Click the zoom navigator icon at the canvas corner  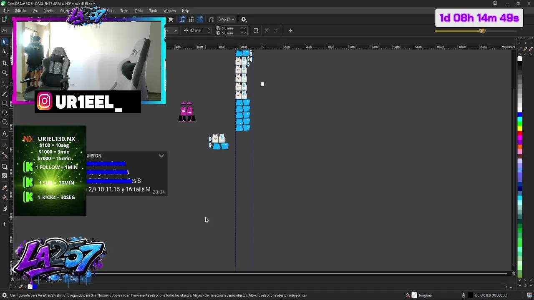click(514, 274)
